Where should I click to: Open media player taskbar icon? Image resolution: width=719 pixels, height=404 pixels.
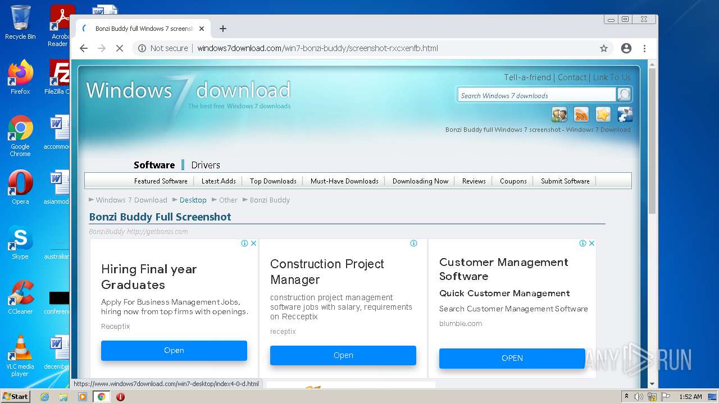click(x=83, y=397)
